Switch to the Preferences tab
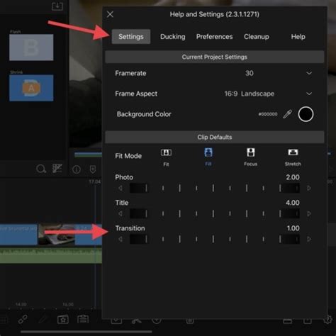The image size is (336, 336). point(214,37)
